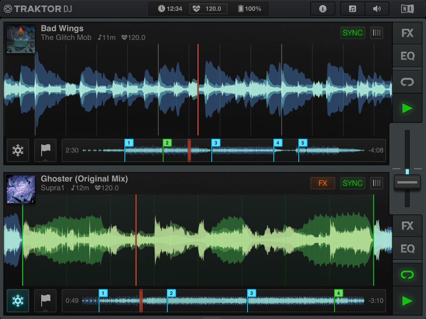426x319 pixels.
Task: Jump to cue marker 5 on Bad Wings
Action: point(303,143)
